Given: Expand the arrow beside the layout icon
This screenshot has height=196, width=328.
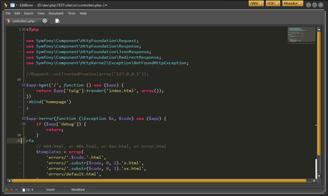Looking at the screenshot, I should (16, 5).
